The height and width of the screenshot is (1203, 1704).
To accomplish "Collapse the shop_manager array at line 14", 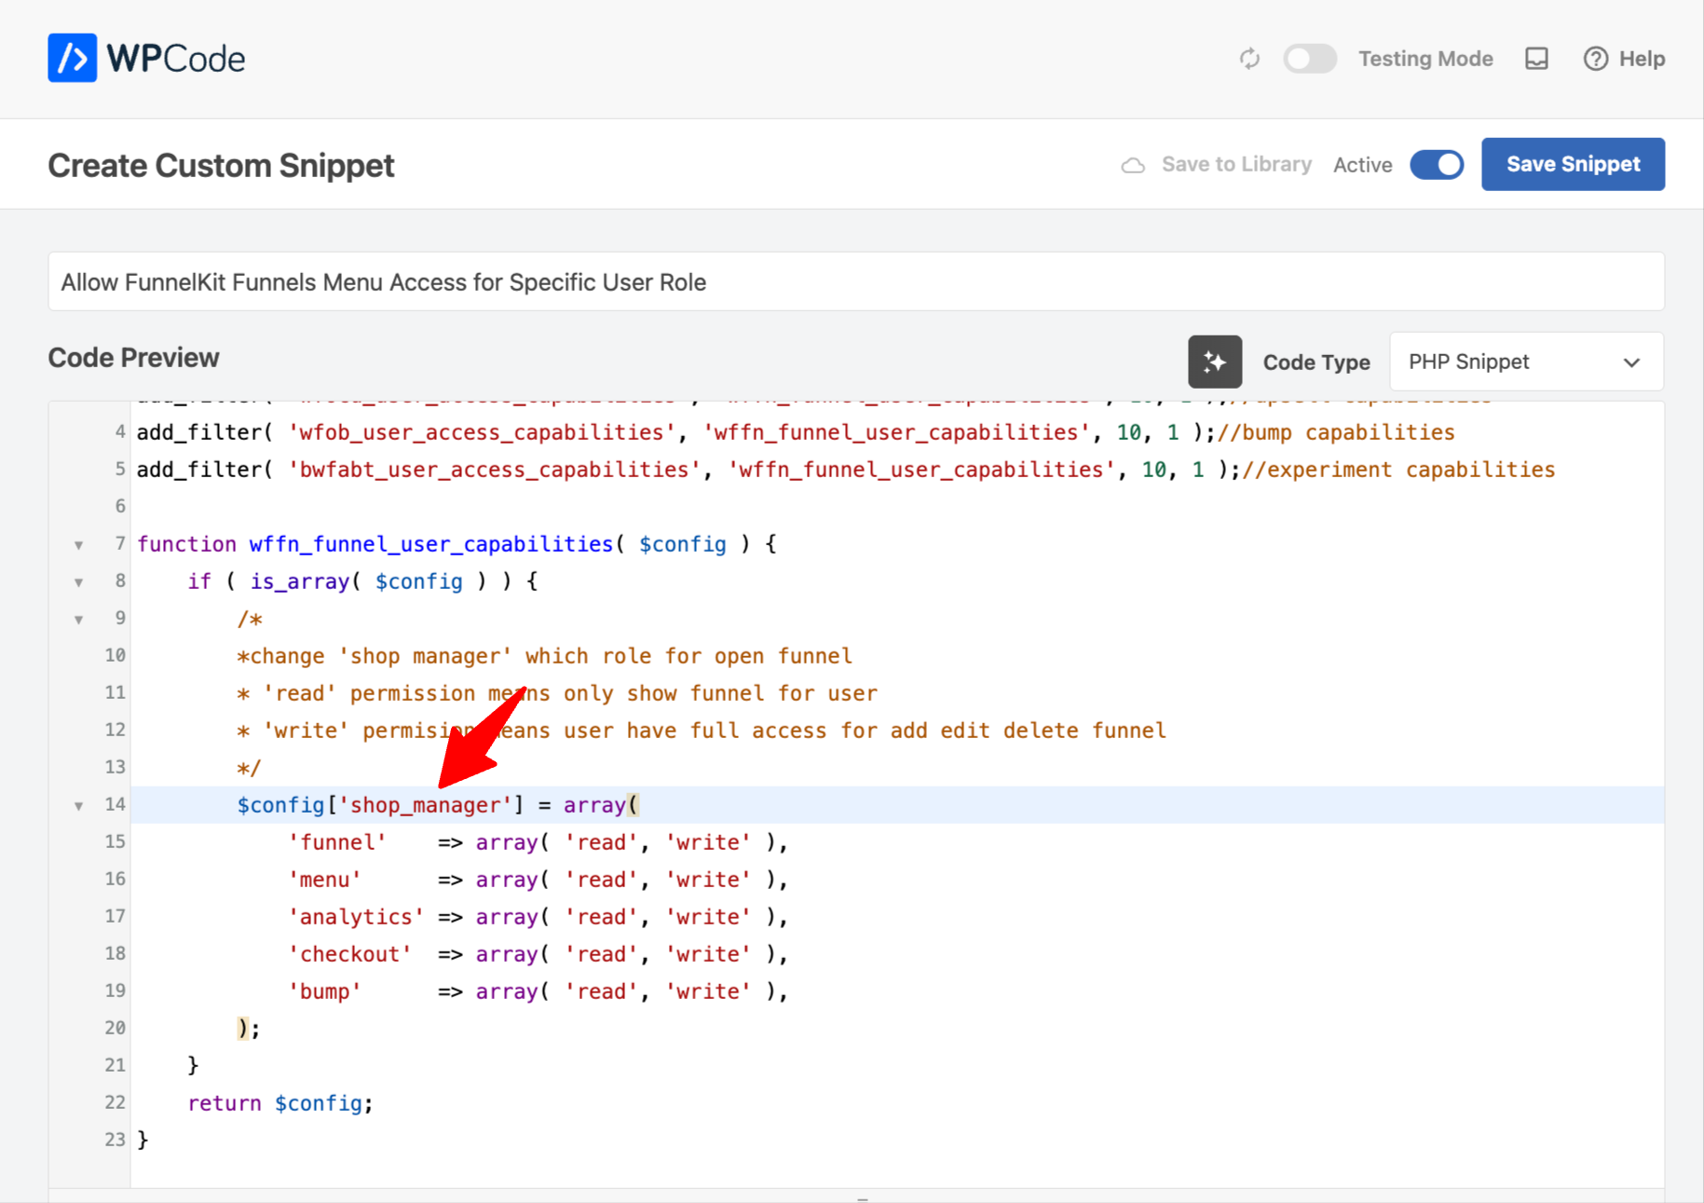I will click(x=78, y=805).
